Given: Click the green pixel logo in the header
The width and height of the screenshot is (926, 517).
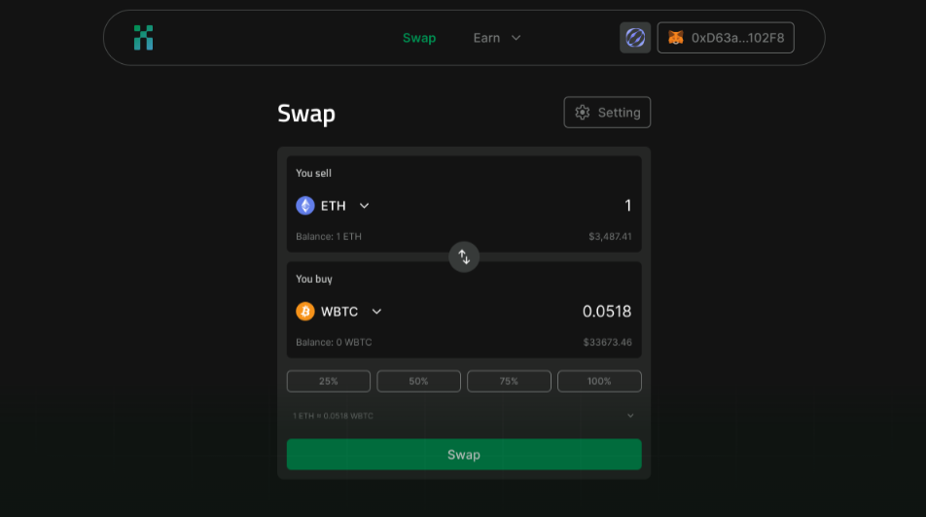Looking at the screenshot, I should [144, 38].
